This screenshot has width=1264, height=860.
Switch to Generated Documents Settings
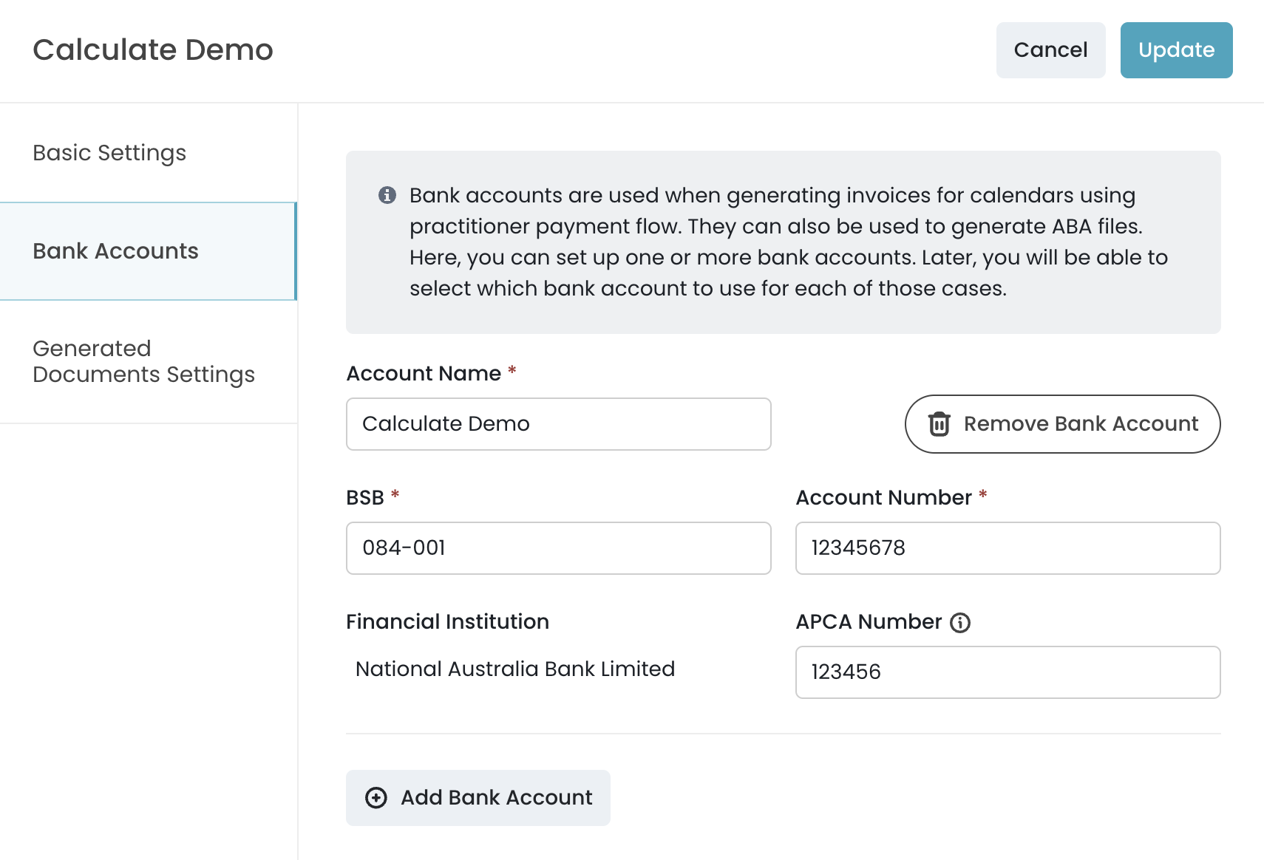tap(149, 361)
